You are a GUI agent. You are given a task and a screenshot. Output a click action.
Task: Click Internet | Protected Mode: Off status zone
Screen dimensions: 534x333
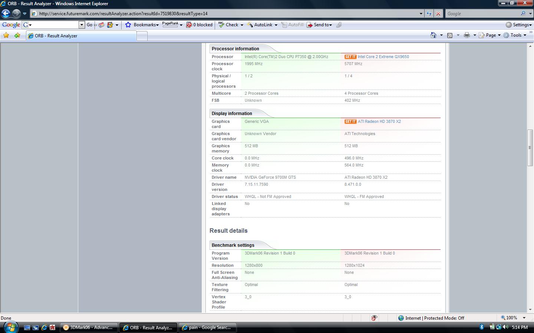tap(431, 318)
